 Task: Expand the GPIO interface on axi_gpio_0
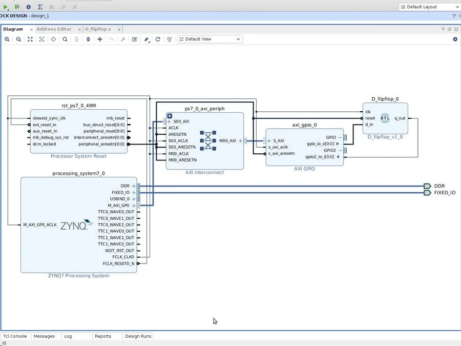point(340,137)
